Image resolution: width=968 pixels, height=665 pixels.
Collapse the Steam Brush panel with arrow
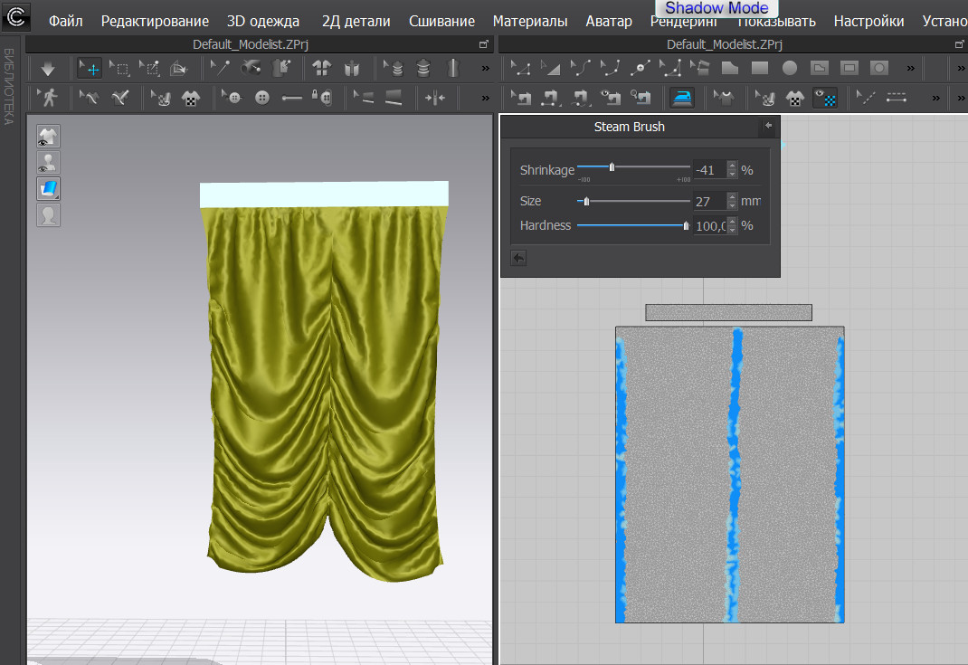[769, 127]
